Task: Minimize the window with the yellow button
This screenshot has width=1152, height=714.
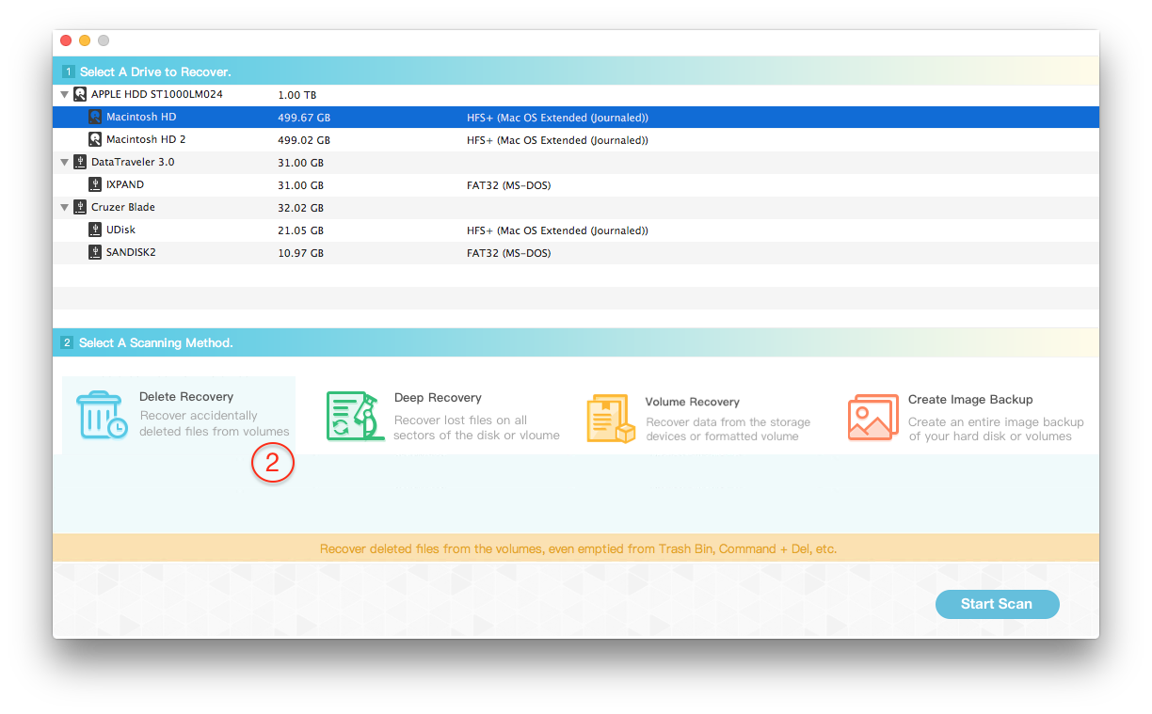Action: (85, 40)
